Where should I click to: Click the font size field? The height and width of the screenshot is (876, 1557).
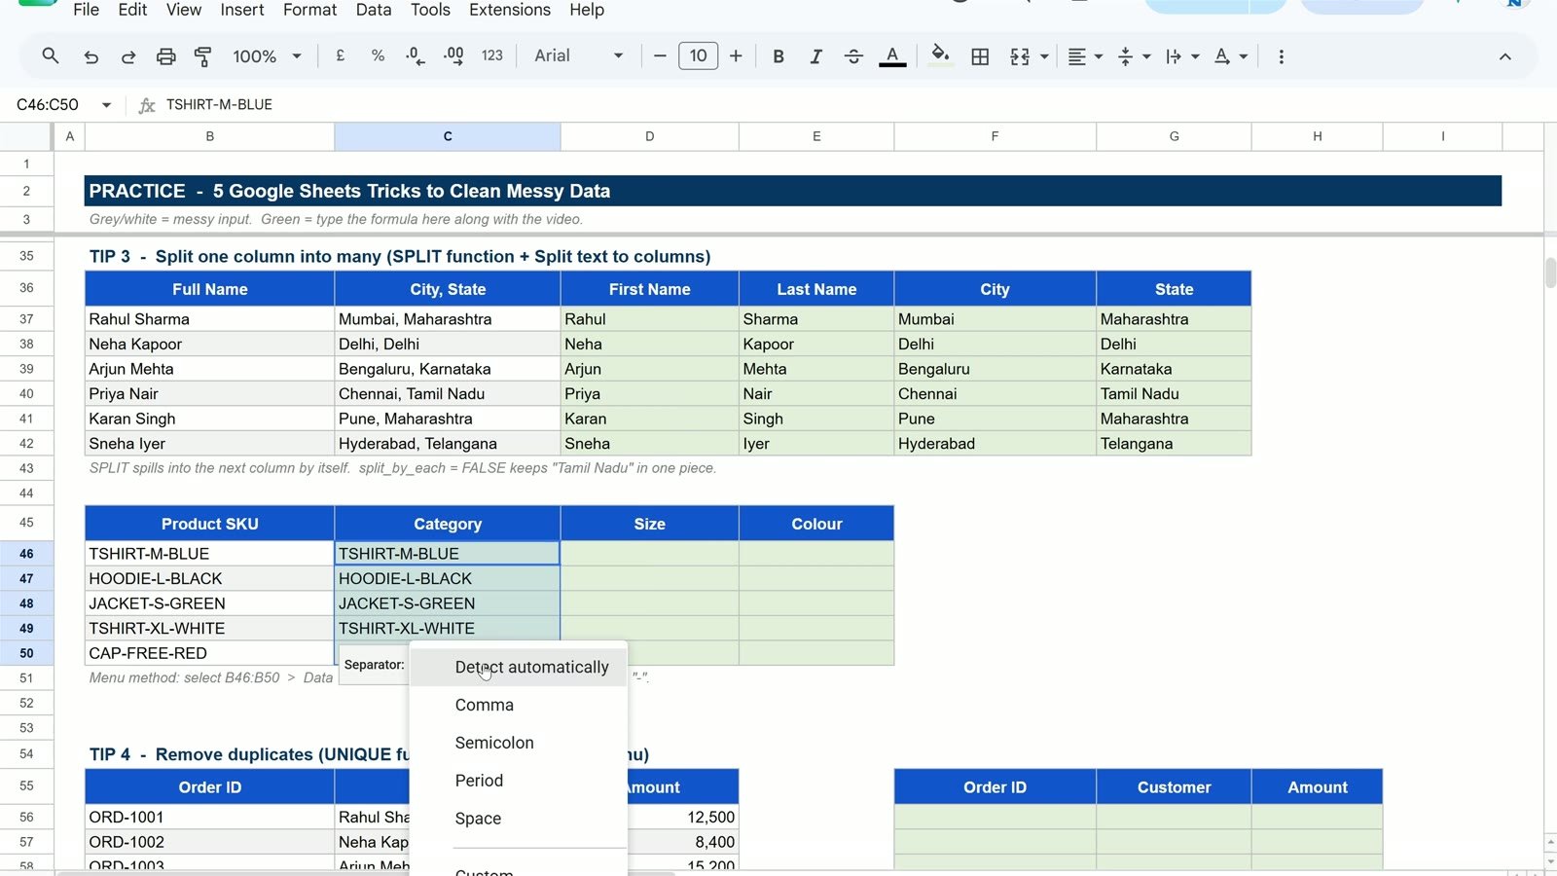click(698, 56)
